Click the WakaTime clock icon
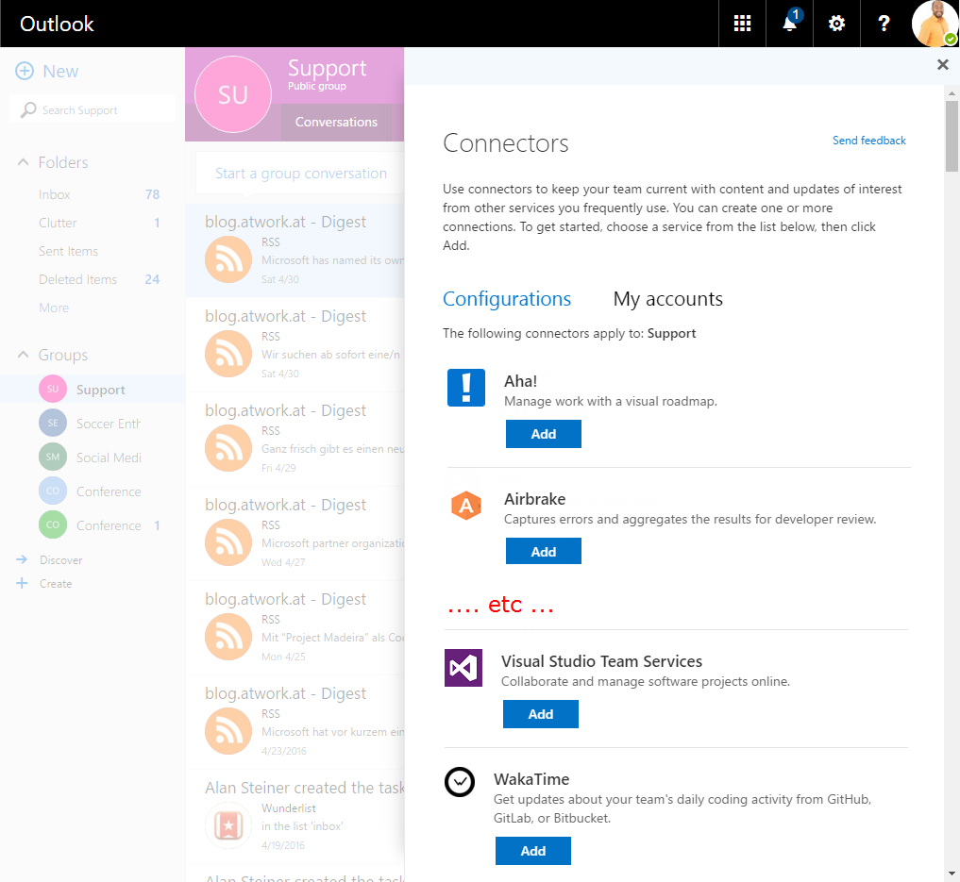Screen dimensions: 960x882 pyautogui.click(x=460, y=782)
